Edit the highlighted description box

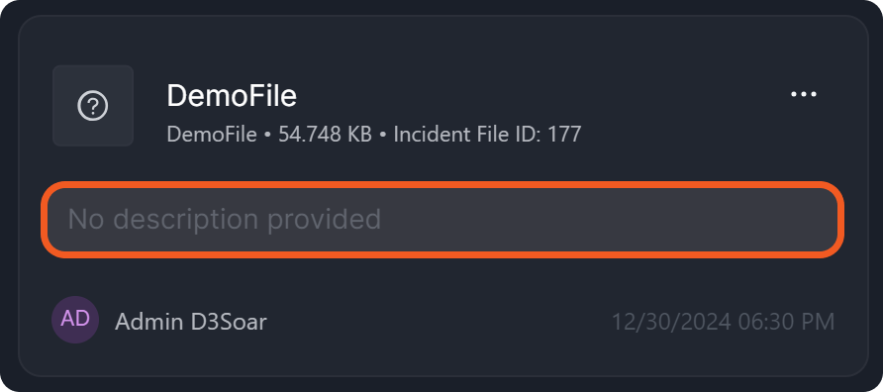(442, 220)
